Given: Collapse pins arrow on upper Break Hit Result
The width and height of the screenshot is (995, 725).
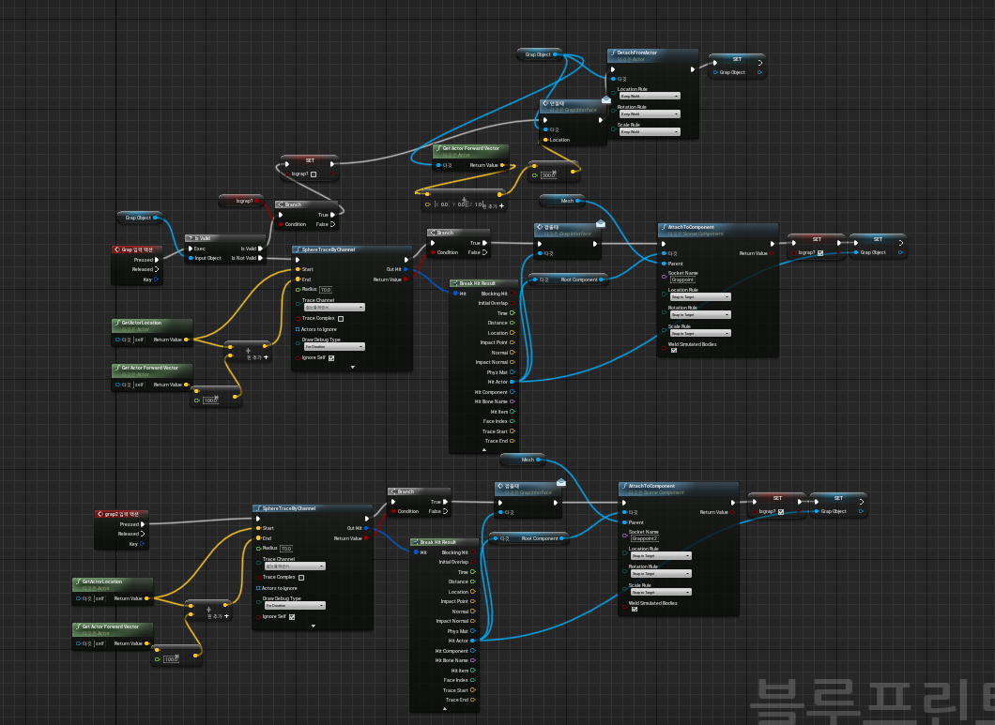Looking at the screenshot, I should coord(484,449).
